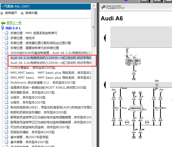Open 制动防抱系统(ABS) entry
This screenshot has width=172, height=147.
[x=51, y=107]
